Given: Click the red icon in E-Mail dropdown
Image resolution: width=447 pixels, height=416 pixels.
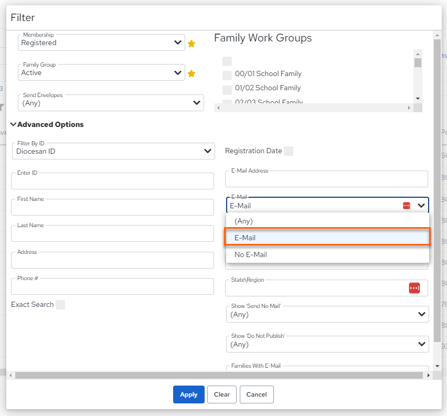Looking at the screenshot, I should pos(407,206).
